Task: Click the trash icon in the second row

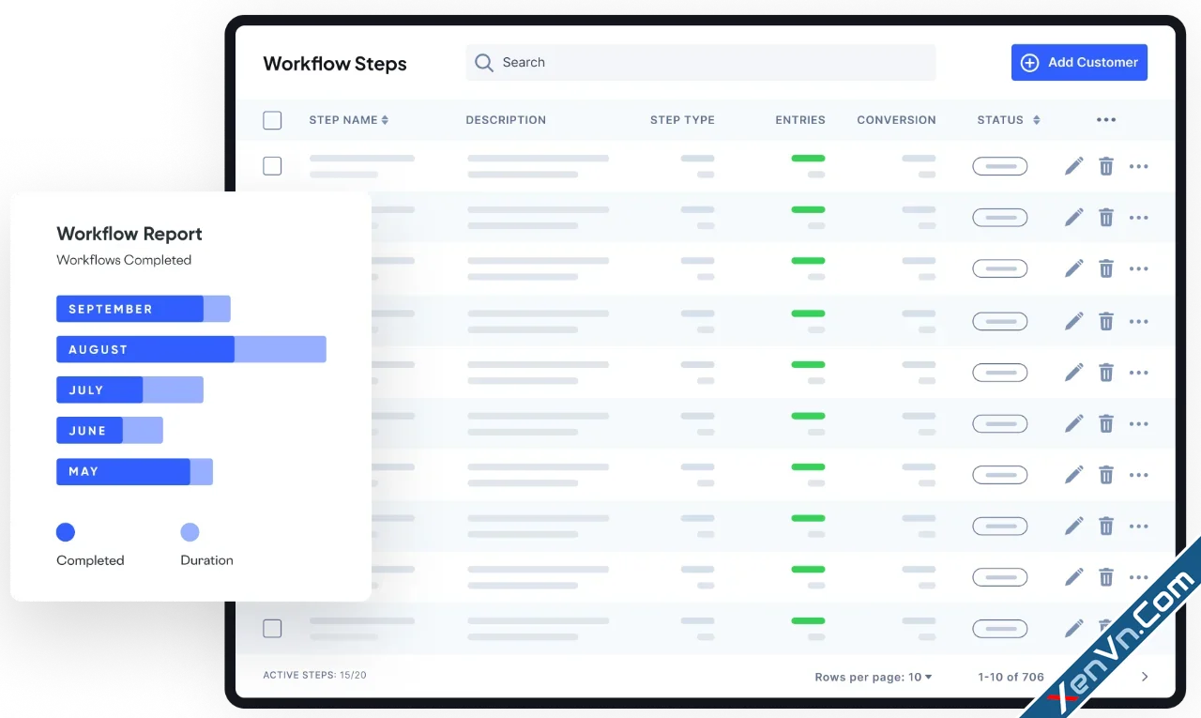Action: tap(1106, 218)
